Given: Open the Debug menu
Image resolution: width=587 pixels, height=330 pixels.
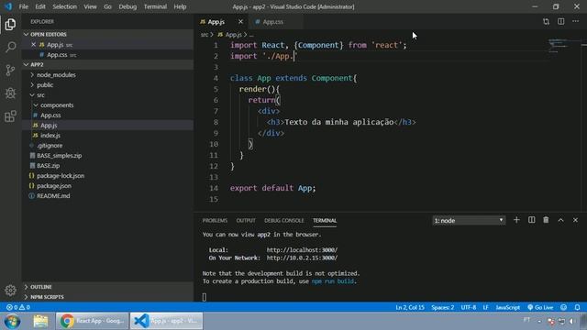Looking at the screenshot, I should (127, 6).
